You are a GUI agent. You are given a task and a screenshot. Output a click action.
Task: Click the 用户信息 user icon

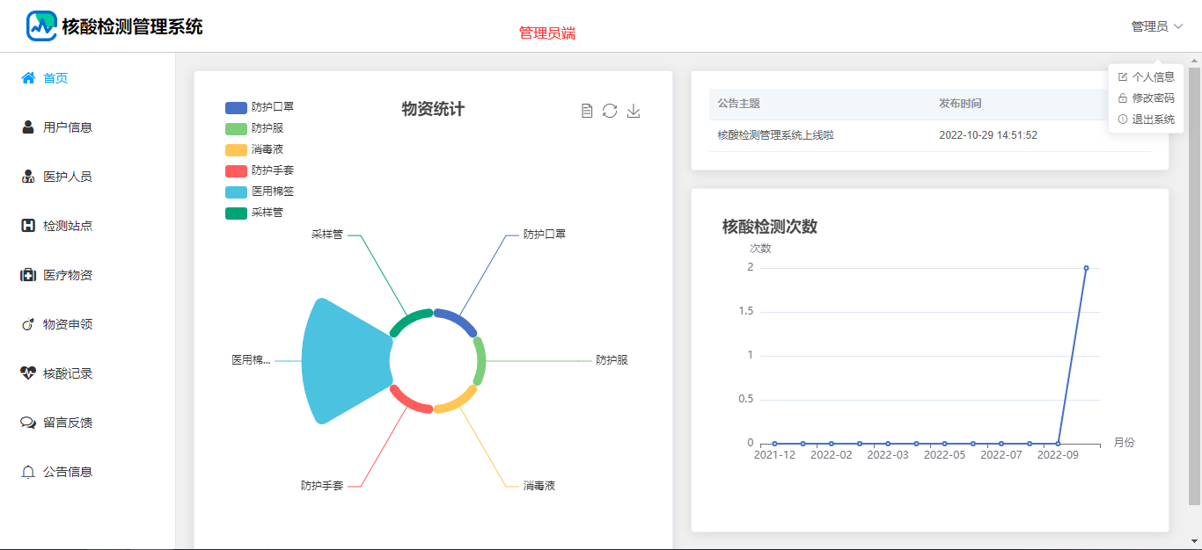click(28, 127)
